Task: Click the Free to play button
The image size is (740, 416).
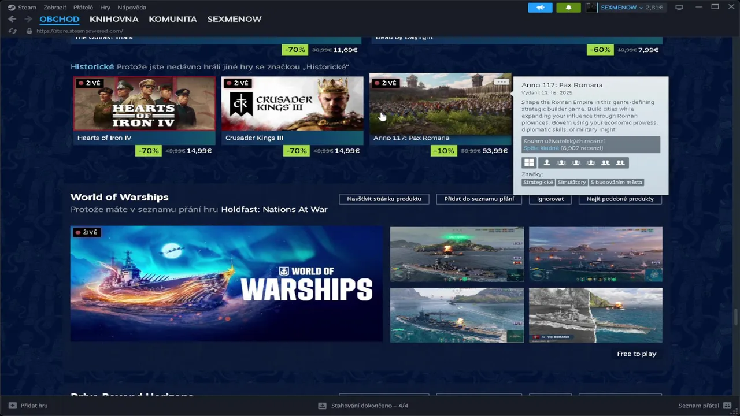Action: pos(637,354)
